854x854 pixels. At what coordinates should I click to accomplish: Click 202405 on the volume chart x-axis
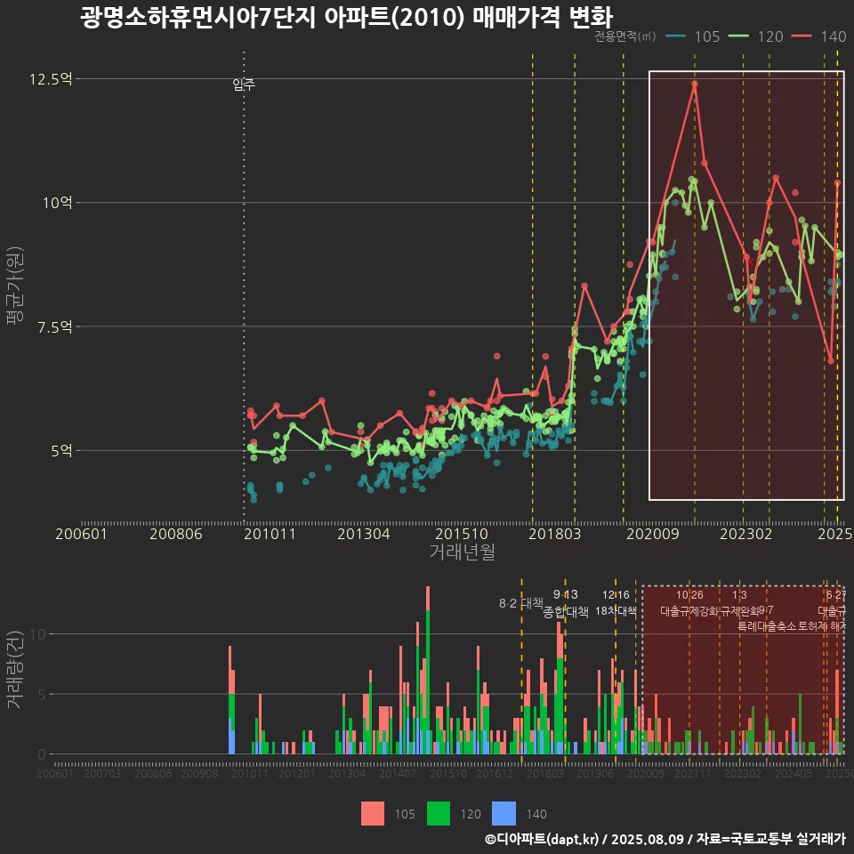[794, 773]
